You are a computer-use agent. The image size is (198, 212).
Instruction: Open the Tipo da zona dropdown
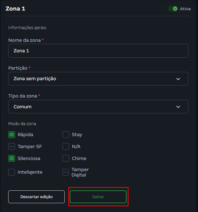(x=98, y=107)
